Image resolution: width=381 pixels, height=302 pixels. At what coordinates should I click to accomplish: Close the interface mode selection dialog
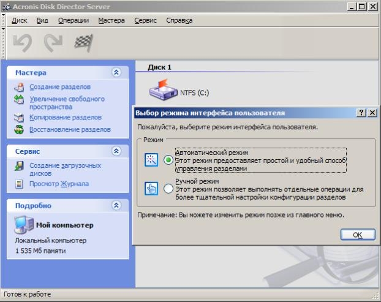click(x=372, y=113)
